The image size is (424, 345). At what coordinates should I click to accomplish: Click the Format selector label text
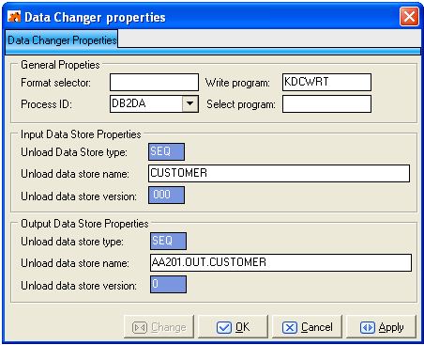pyautogui.click(x=55, y=83)
